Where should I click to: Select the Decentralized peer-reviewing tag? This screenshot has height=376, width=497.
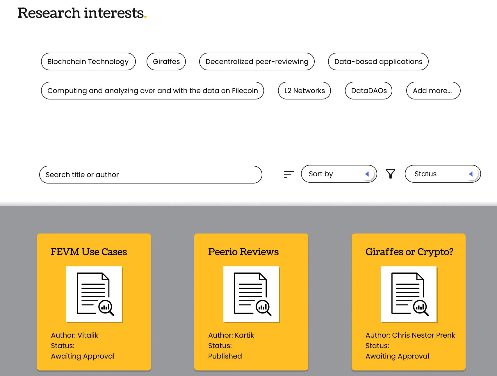pos(257,61)
